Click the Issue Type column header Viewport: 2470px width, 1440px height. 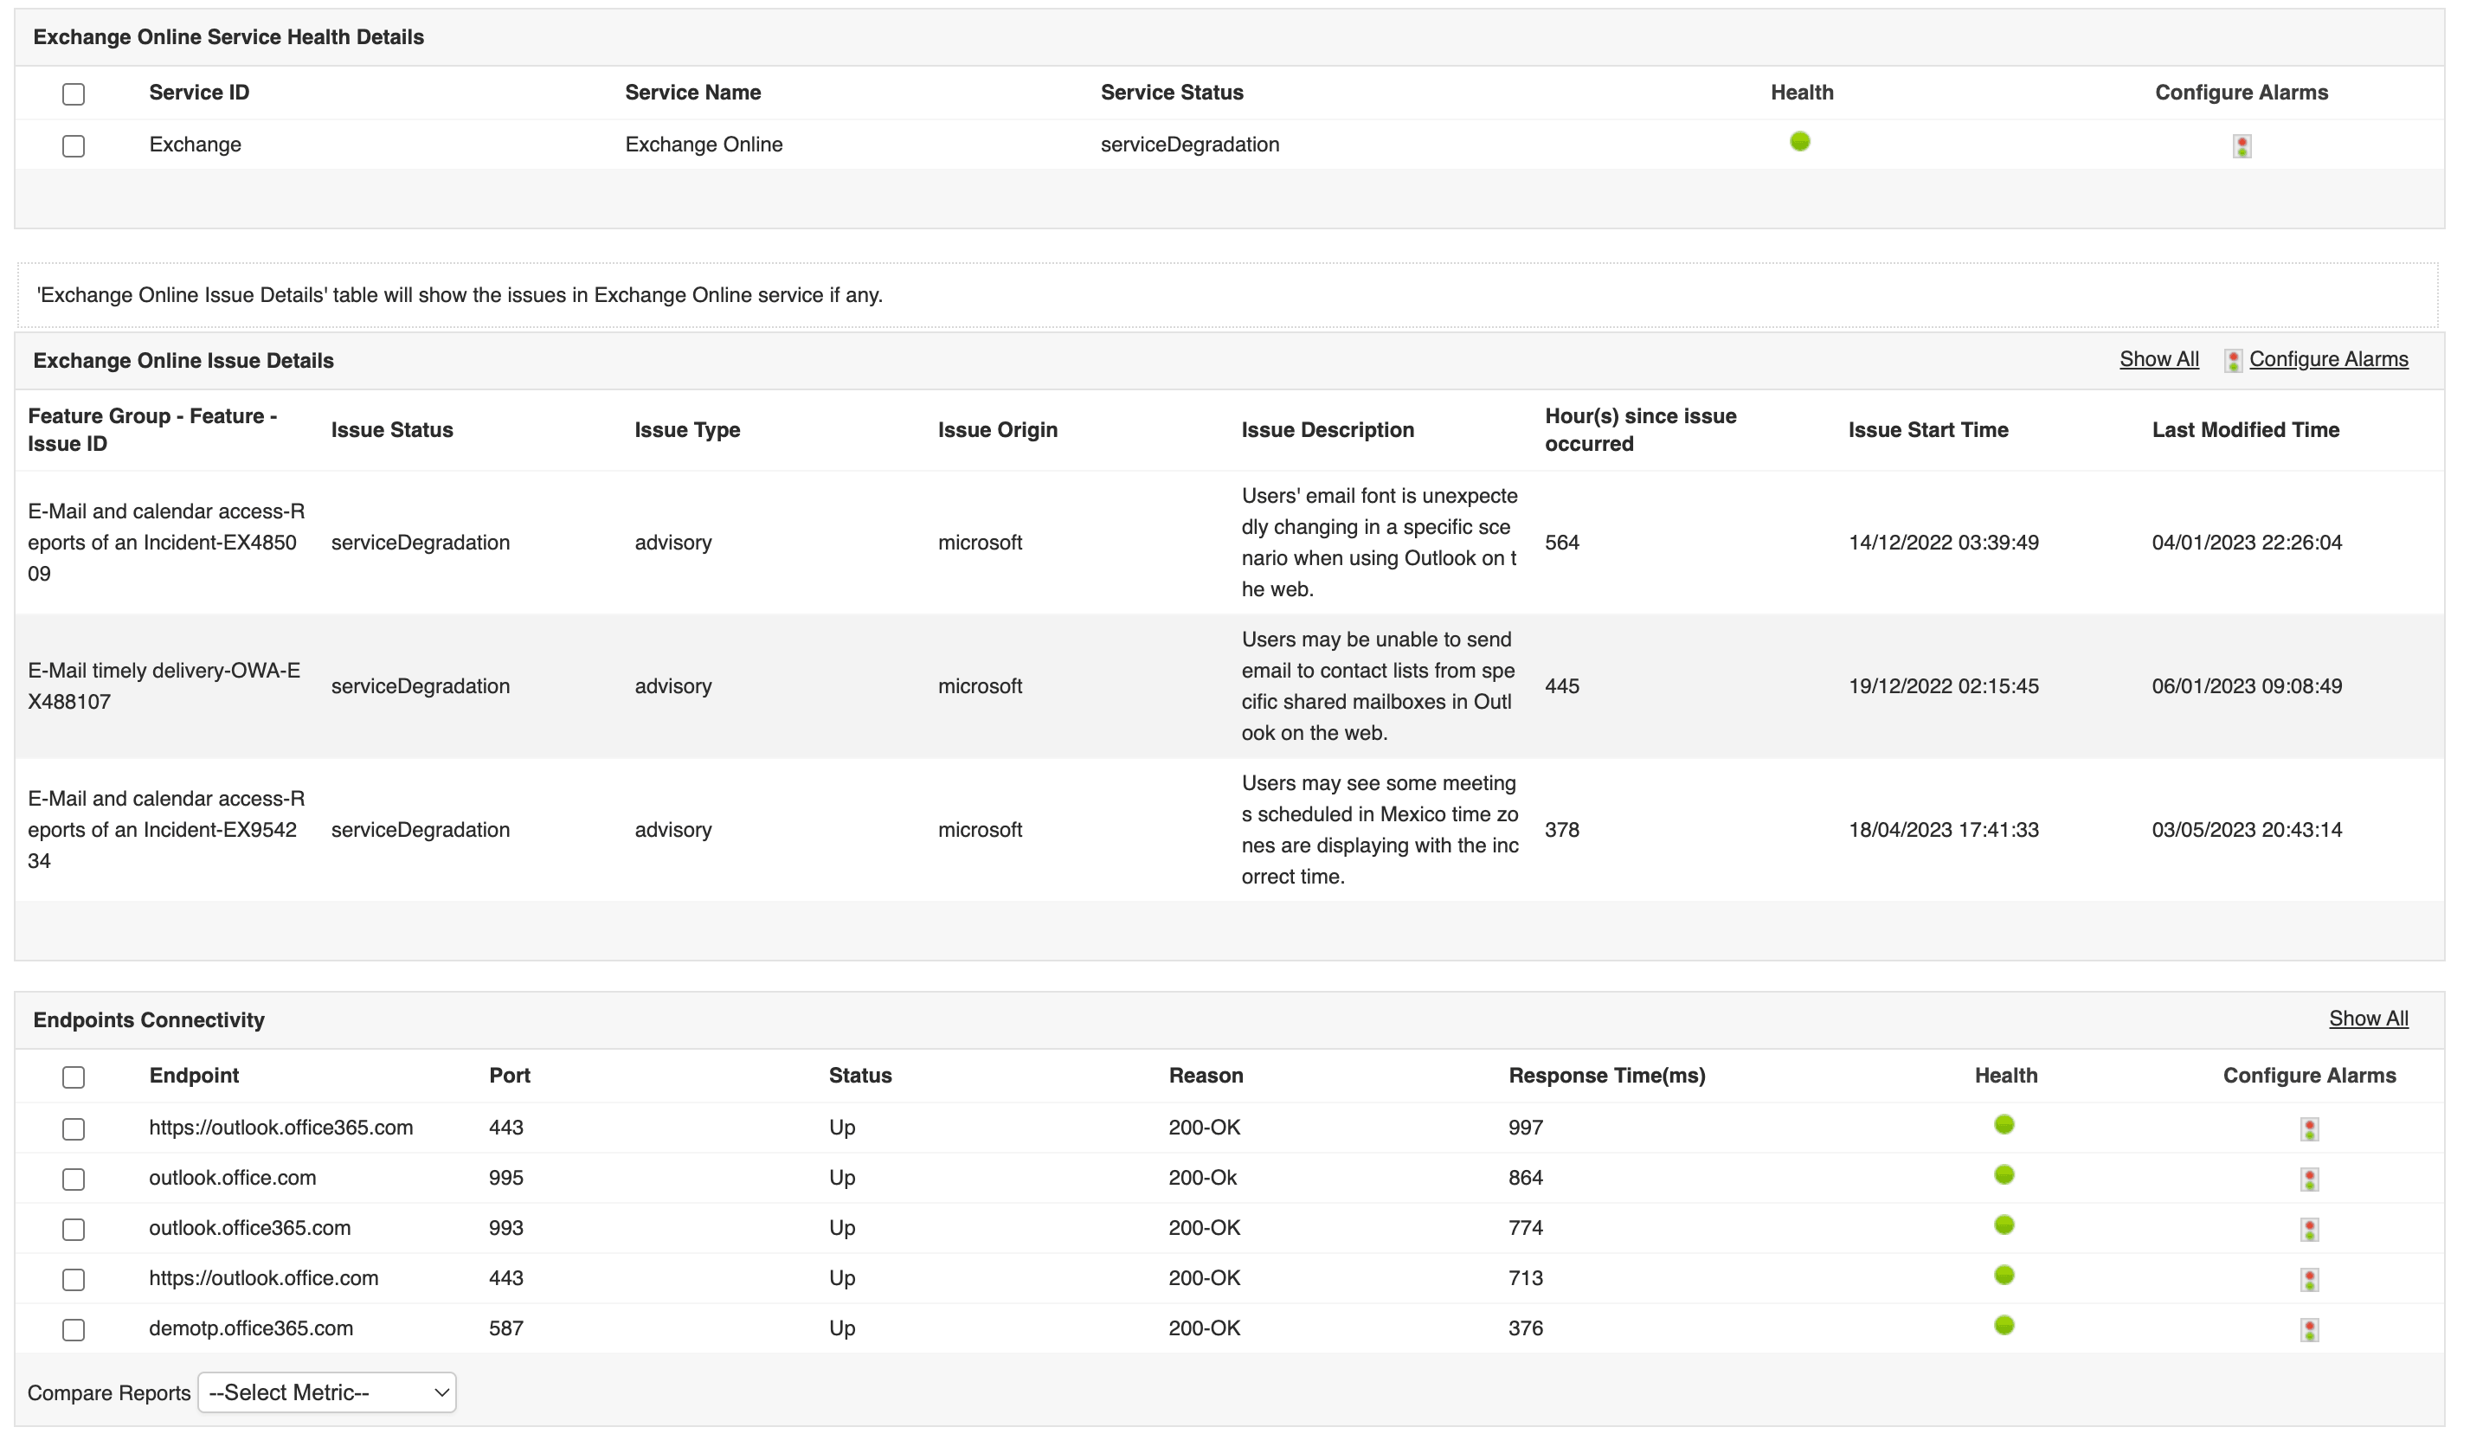pos(687,430)
